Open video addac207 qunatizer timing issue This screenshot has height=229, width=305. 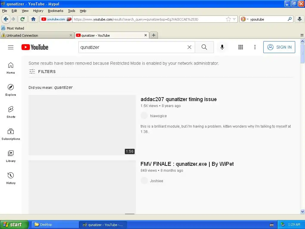coord(179,99)
